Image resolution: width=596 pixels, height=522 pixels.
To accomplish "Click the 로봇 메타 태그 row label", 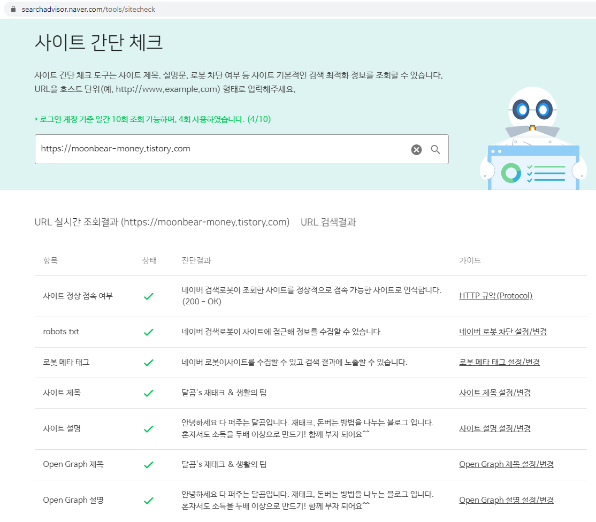I will pos(66,363).
